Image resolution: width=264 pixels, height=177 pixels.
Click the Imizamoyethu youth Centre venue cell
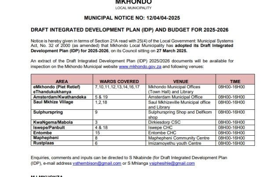pyautogui.click(x=181, y=143)
